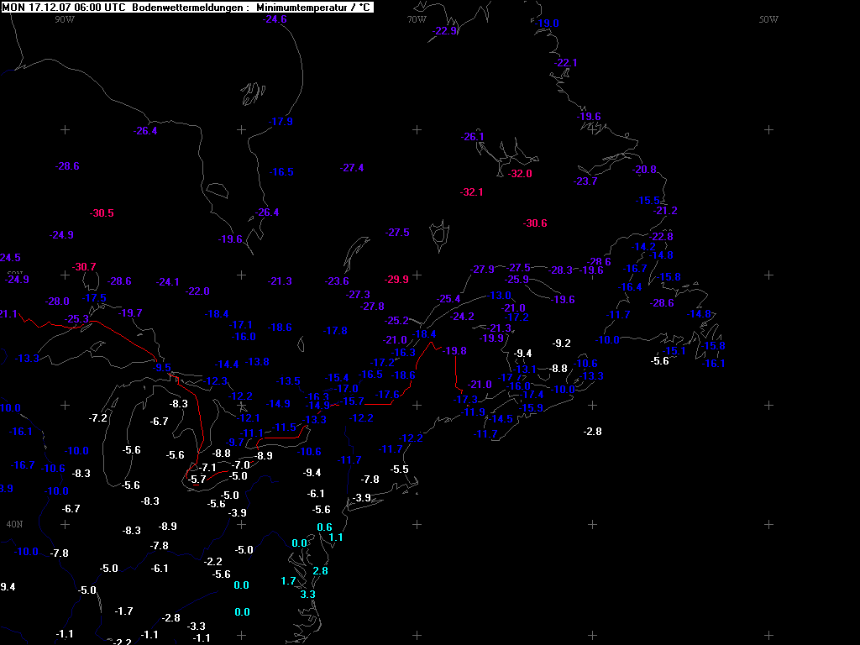Click the purple -22.9 reading
The width and height of the screenshot is (860, 645).
click(x=445, y=31)
